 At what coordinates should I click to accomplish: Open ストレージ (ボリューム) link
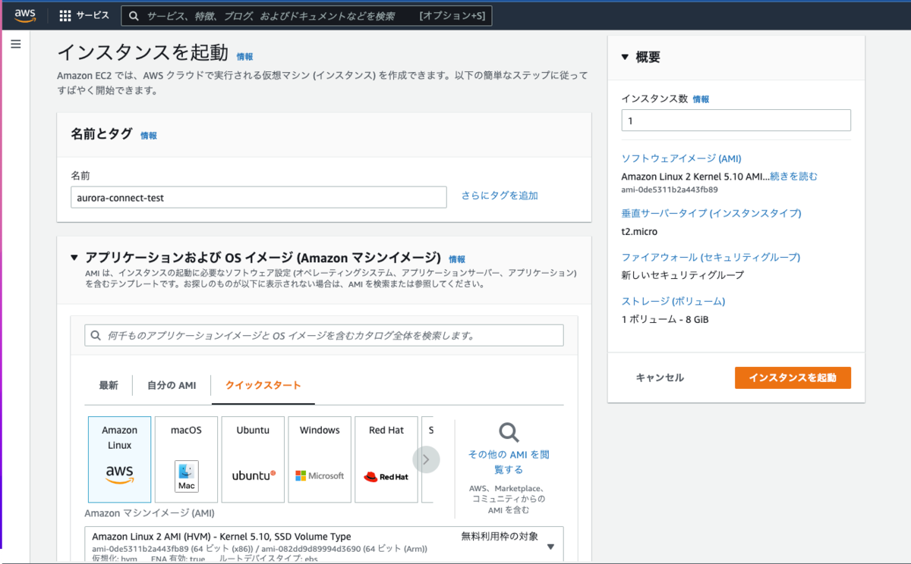673,301
